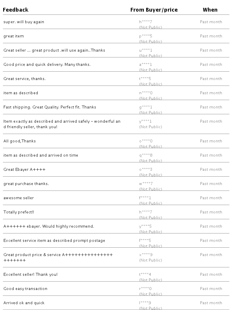The height and width of the screenshot is (310, 232).
Task: Open buyer o****3 profile
Action: coord(146,170)
